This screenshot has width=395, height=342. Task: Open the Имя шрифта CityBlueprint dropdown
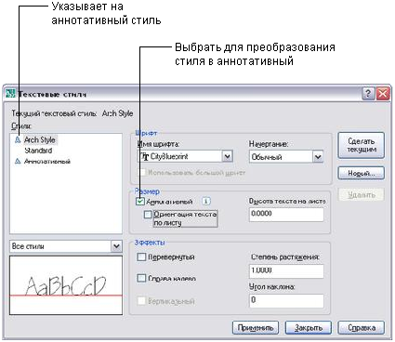point(228,156)
